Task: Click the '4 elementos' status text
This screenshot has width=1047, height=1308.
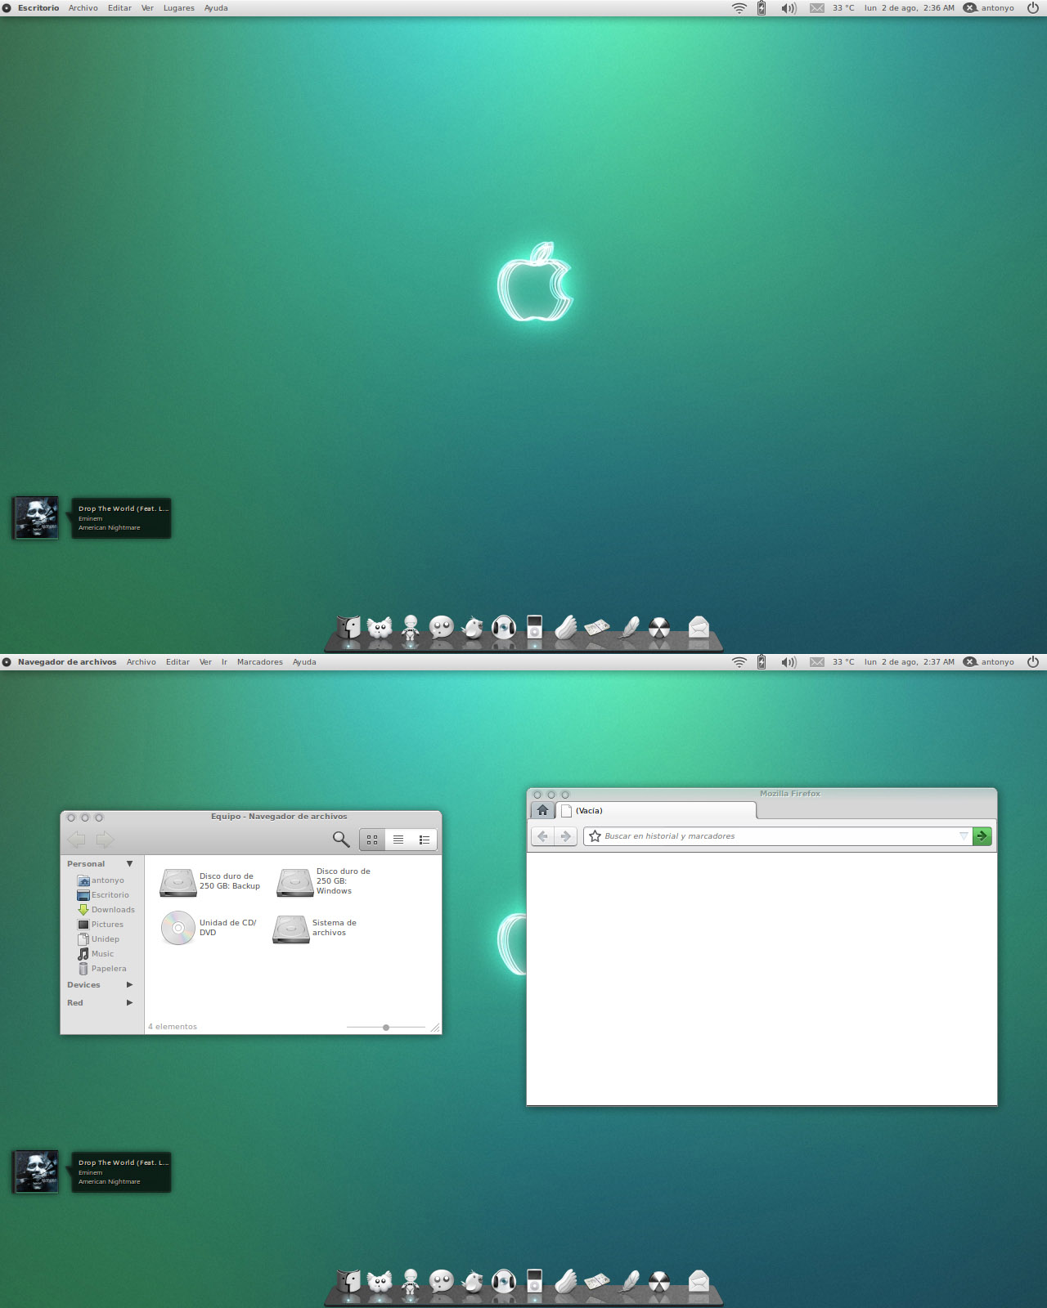Action: click(173, 1027)
